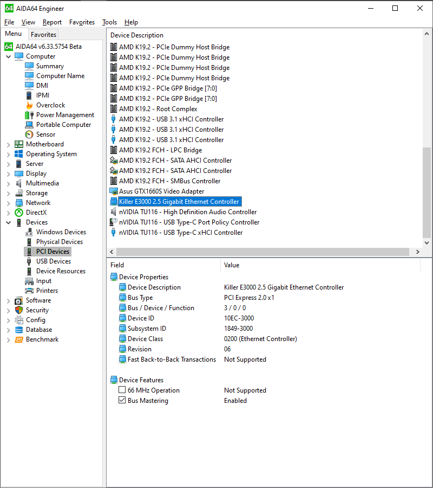This screenshot has height=488, width=433.
Task: Open the Summary page
Action: (50, 66)
